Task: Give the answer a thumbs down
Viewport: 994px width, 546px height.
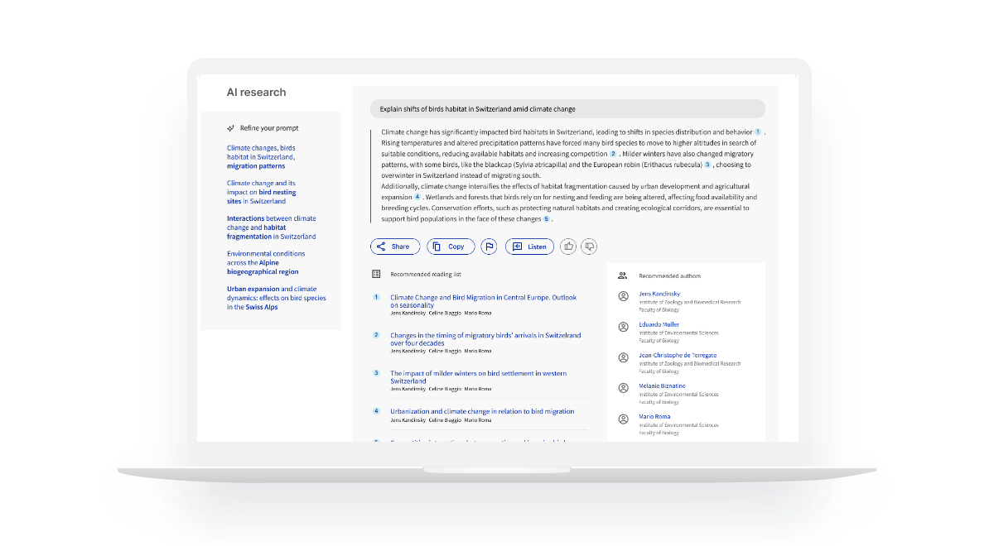Action: point(589,247)
